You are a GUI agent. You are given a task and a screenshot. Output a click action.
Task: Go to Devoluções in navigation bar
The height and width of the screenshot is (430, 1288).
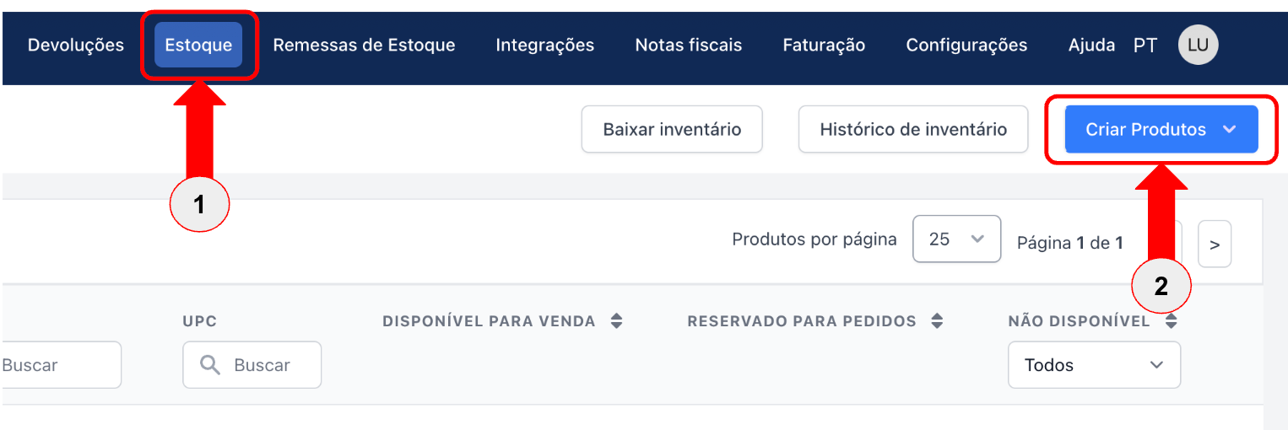[x=76, y=46]
